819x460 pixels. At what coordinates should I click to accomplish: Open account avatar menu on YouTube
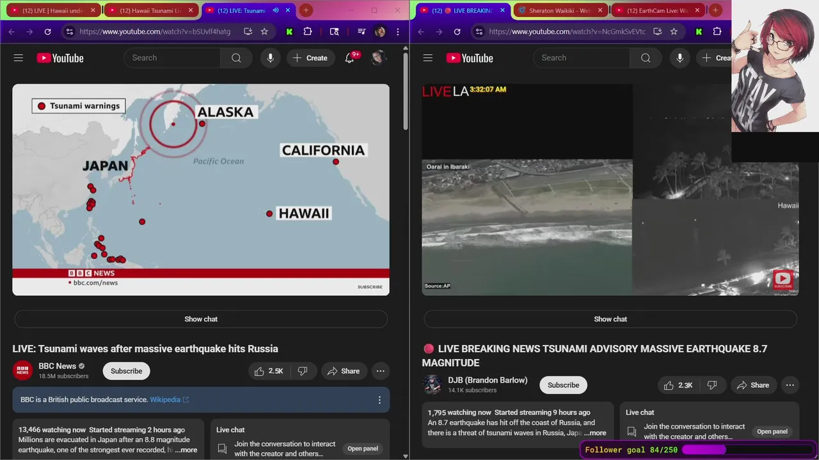(379, 58)
